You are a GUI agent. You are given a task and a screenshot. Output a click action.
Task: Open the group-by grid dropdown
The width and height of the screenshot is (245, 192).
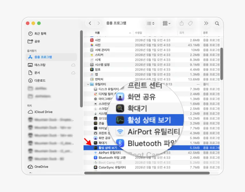pyautogui.click(x=166, y=24)
